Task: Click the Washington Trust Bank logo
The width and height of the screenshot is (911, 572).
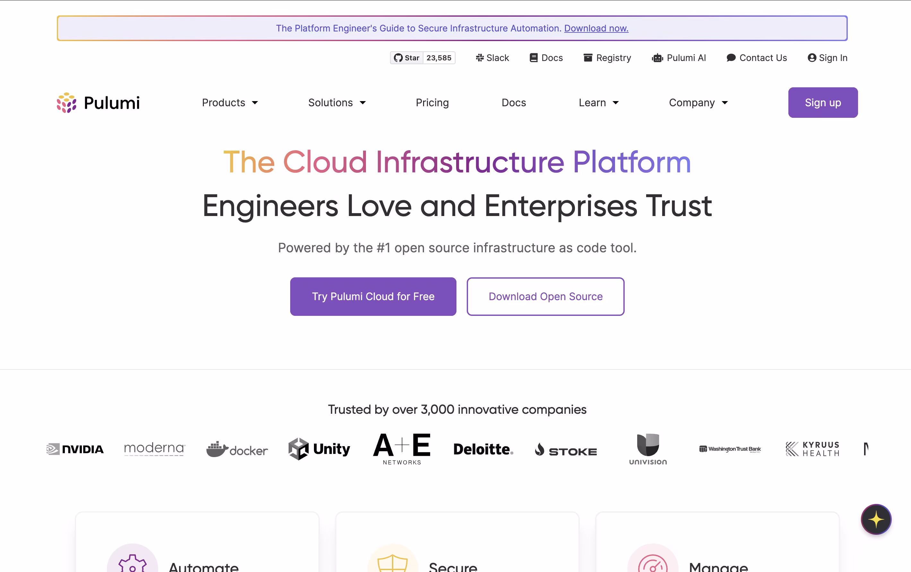Action: pyautogui.click(x=730, y=449)
